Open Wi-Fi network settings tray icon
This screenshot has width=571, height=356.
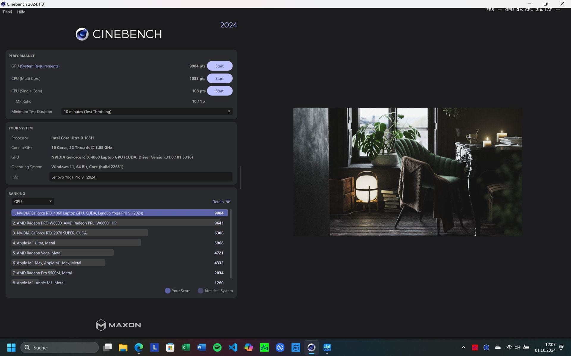pos(509,347)
